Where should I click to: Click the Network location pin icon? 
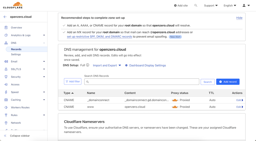click(6, 123)
